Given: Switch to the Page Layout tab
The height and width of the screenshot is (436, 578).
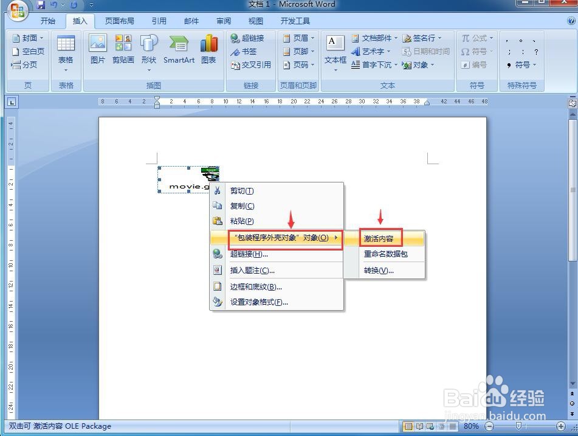Looking at the screenshot, I should (x=120, y=21).
